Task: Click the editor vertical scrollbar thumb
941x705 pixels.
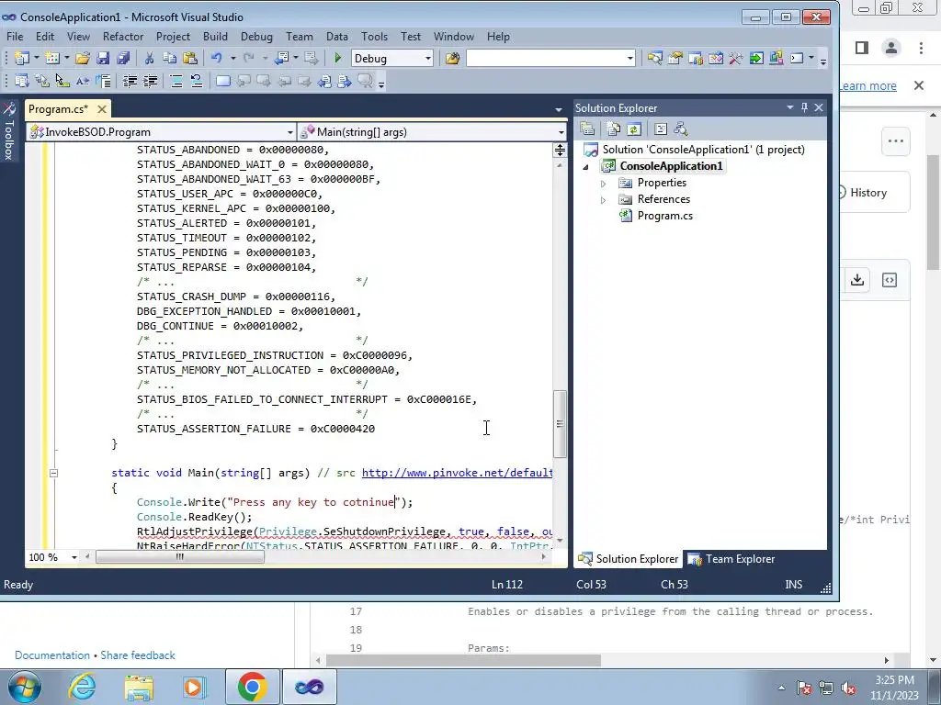Action: (560, 424)
